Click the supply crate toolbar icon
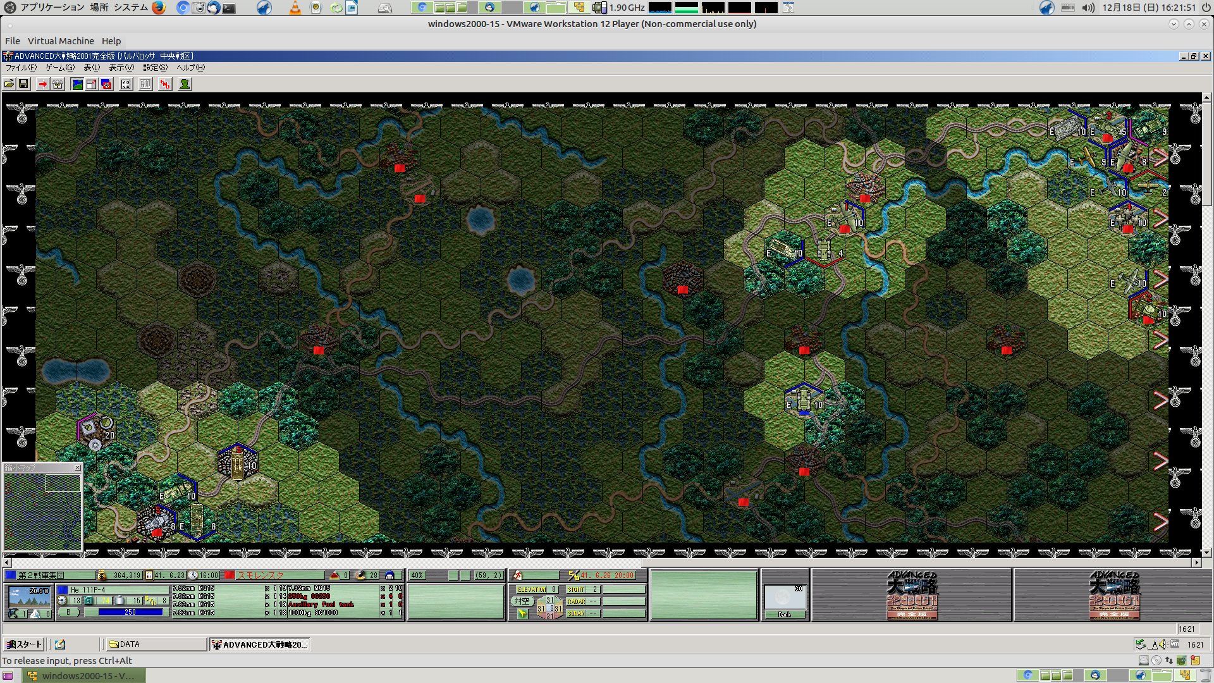 [x=58, y=84]
